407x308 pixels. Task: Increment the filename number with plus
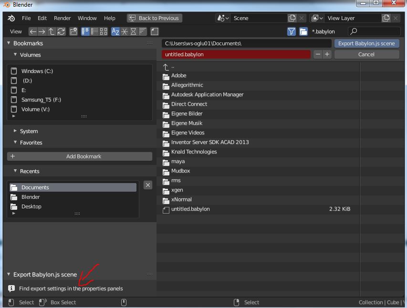[327, 54]
